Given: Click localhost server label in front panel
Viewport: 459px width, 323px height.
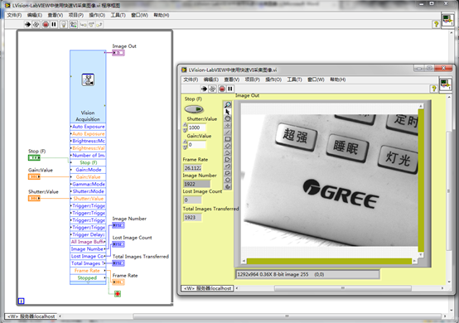Looking at the screenshot, I should pyautogui.click(x=207, y=288).
